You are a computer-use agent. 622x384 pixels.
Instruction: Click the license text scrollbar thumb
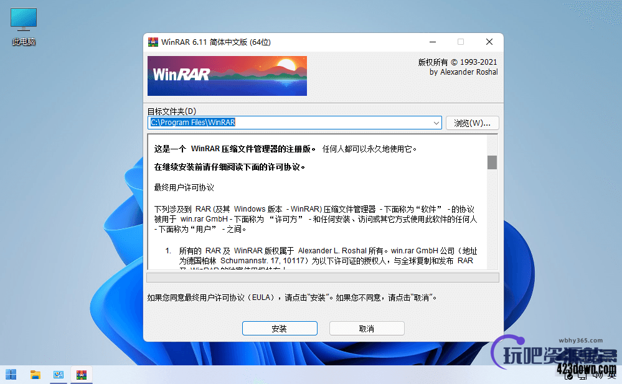coord(492,162)
